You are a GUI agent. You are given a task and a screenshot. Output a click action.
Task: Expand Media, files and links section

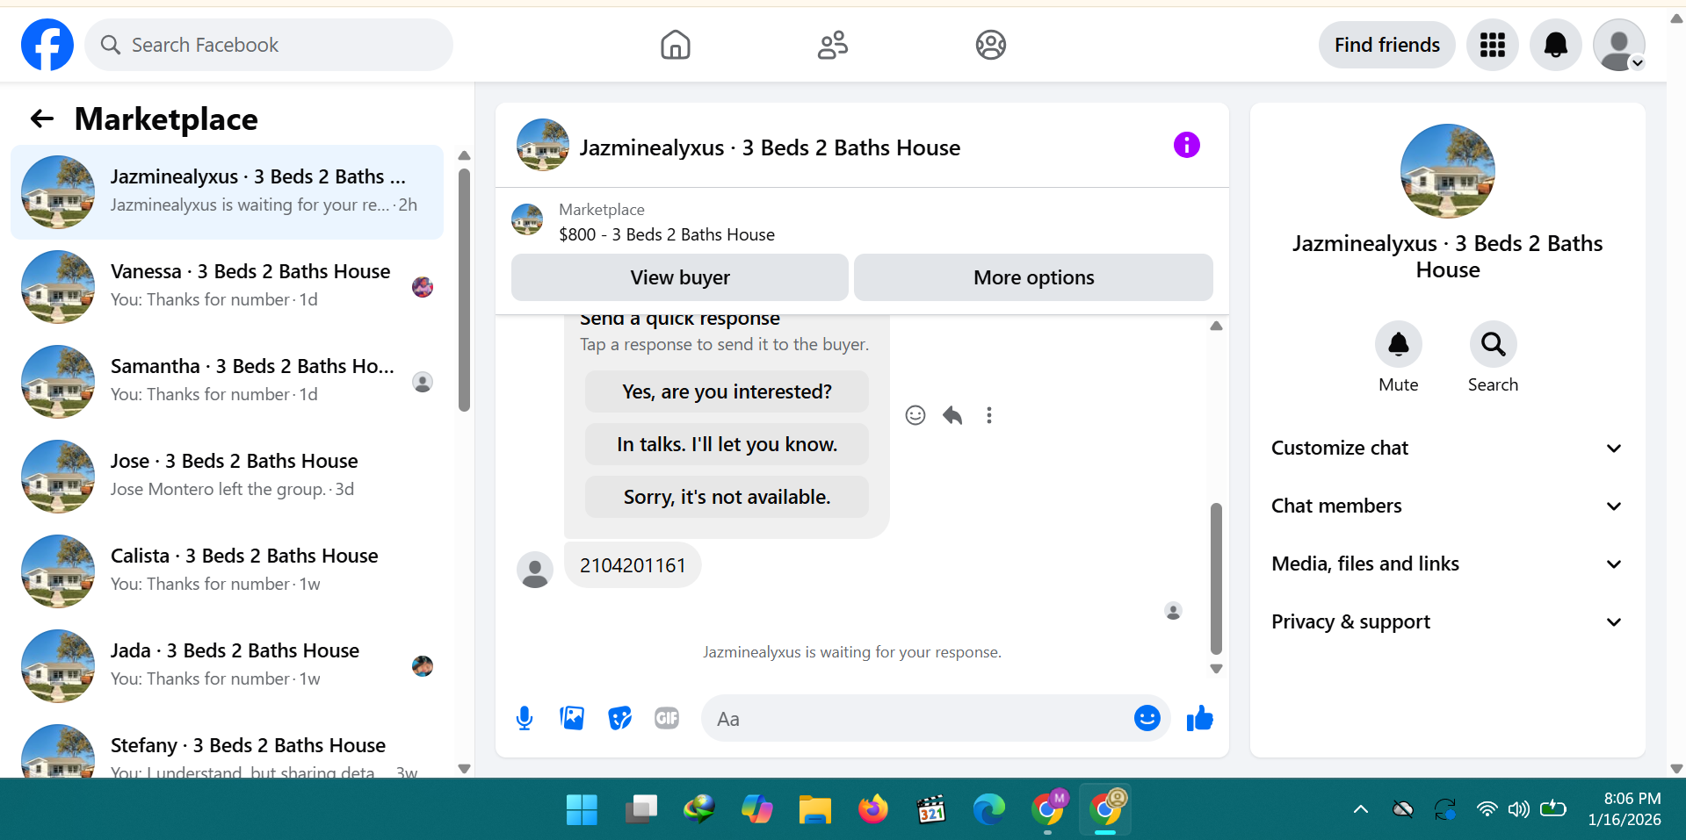pos(1447,564)
